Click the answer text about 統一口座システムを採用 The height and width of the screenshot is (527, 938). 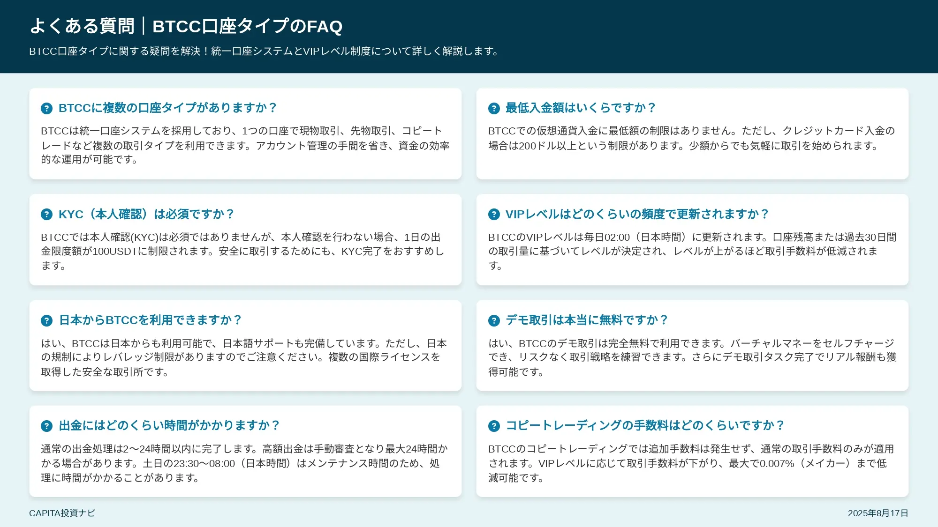(245, 145)
